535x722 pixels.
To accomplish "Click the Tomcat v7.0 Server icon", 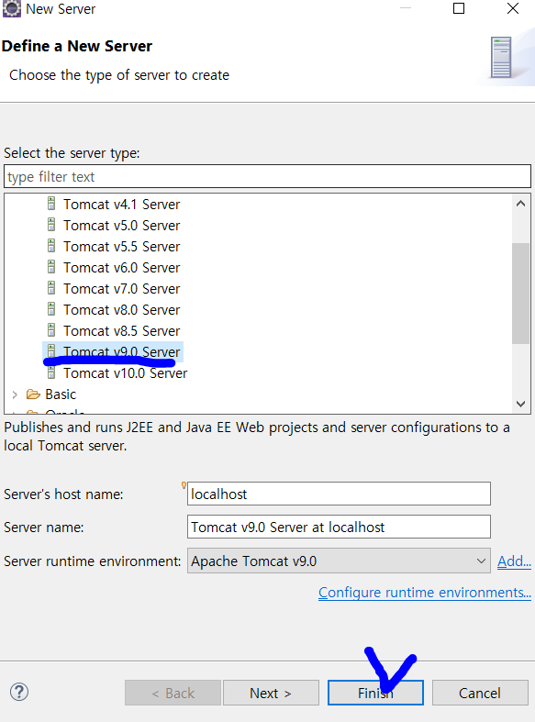I will point(51,288).
